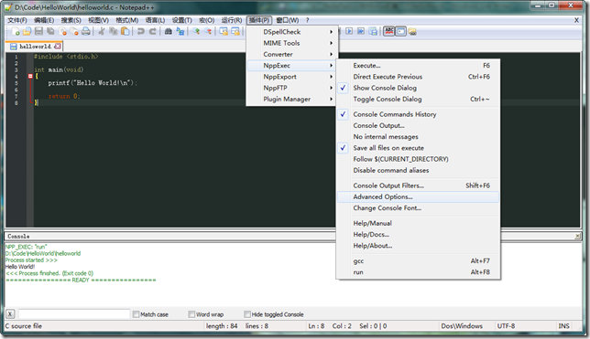This screenshot has width=590, height=339.
Task: Expand the Converter submenu
Action: [292, 55]
